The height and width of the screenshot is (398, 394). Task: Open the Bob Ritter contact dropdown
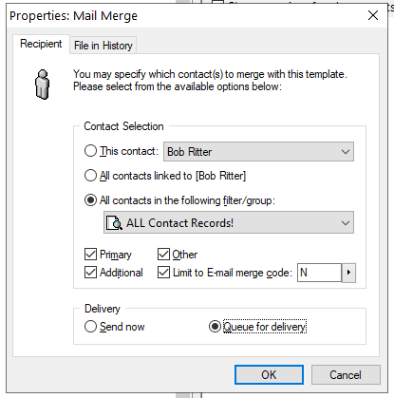point(258,152)
